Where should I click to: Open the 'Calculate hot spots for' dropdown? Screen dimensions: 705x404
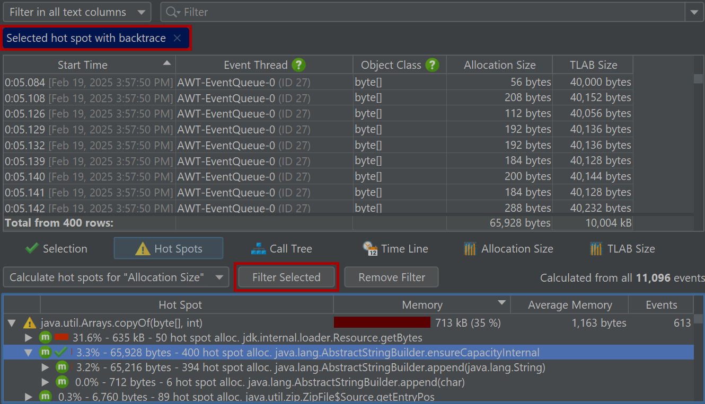pos(116,277)
